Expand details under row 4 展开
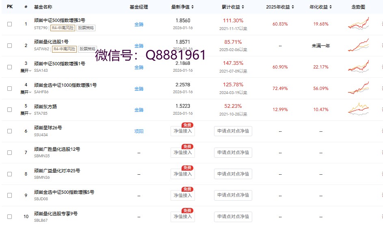 (26, 92)
